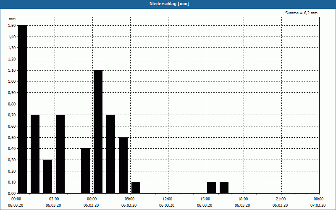Viewport: 336px width, 210px height.
Task: Click the "mm" unit label above the y-axis
Action: 12,19
